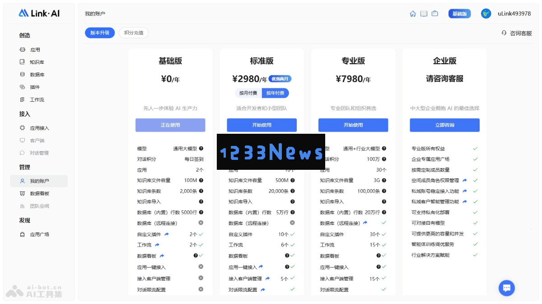Viewport: 542px width, 304px height.
Task: Open the documentation book icon in the header
Action: (424, 14)
